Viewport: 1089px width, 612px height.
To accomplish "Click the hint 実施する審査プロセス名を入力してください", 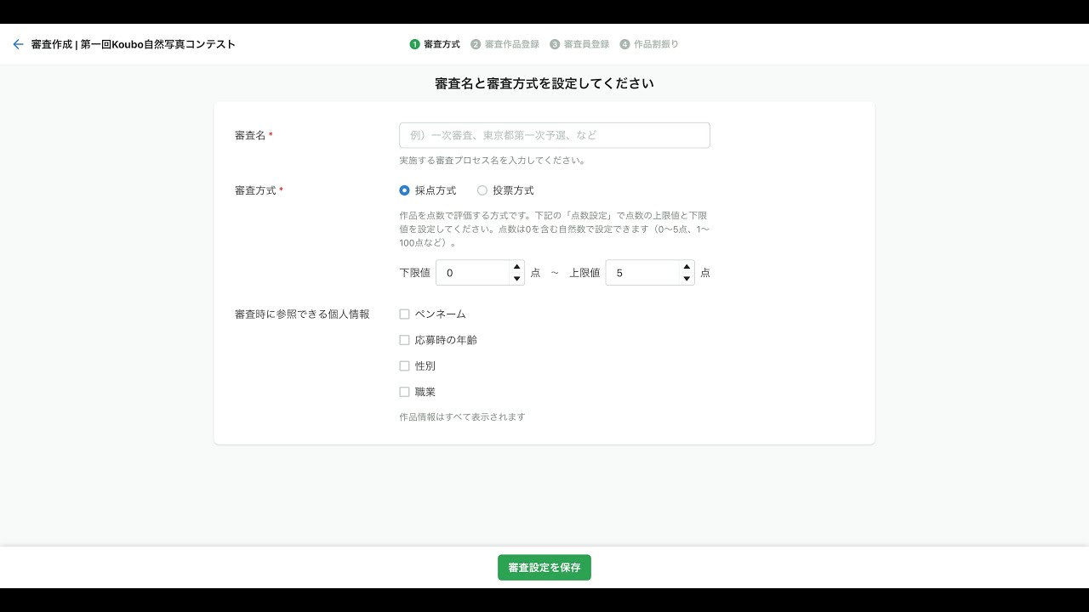I will (492, 161).
